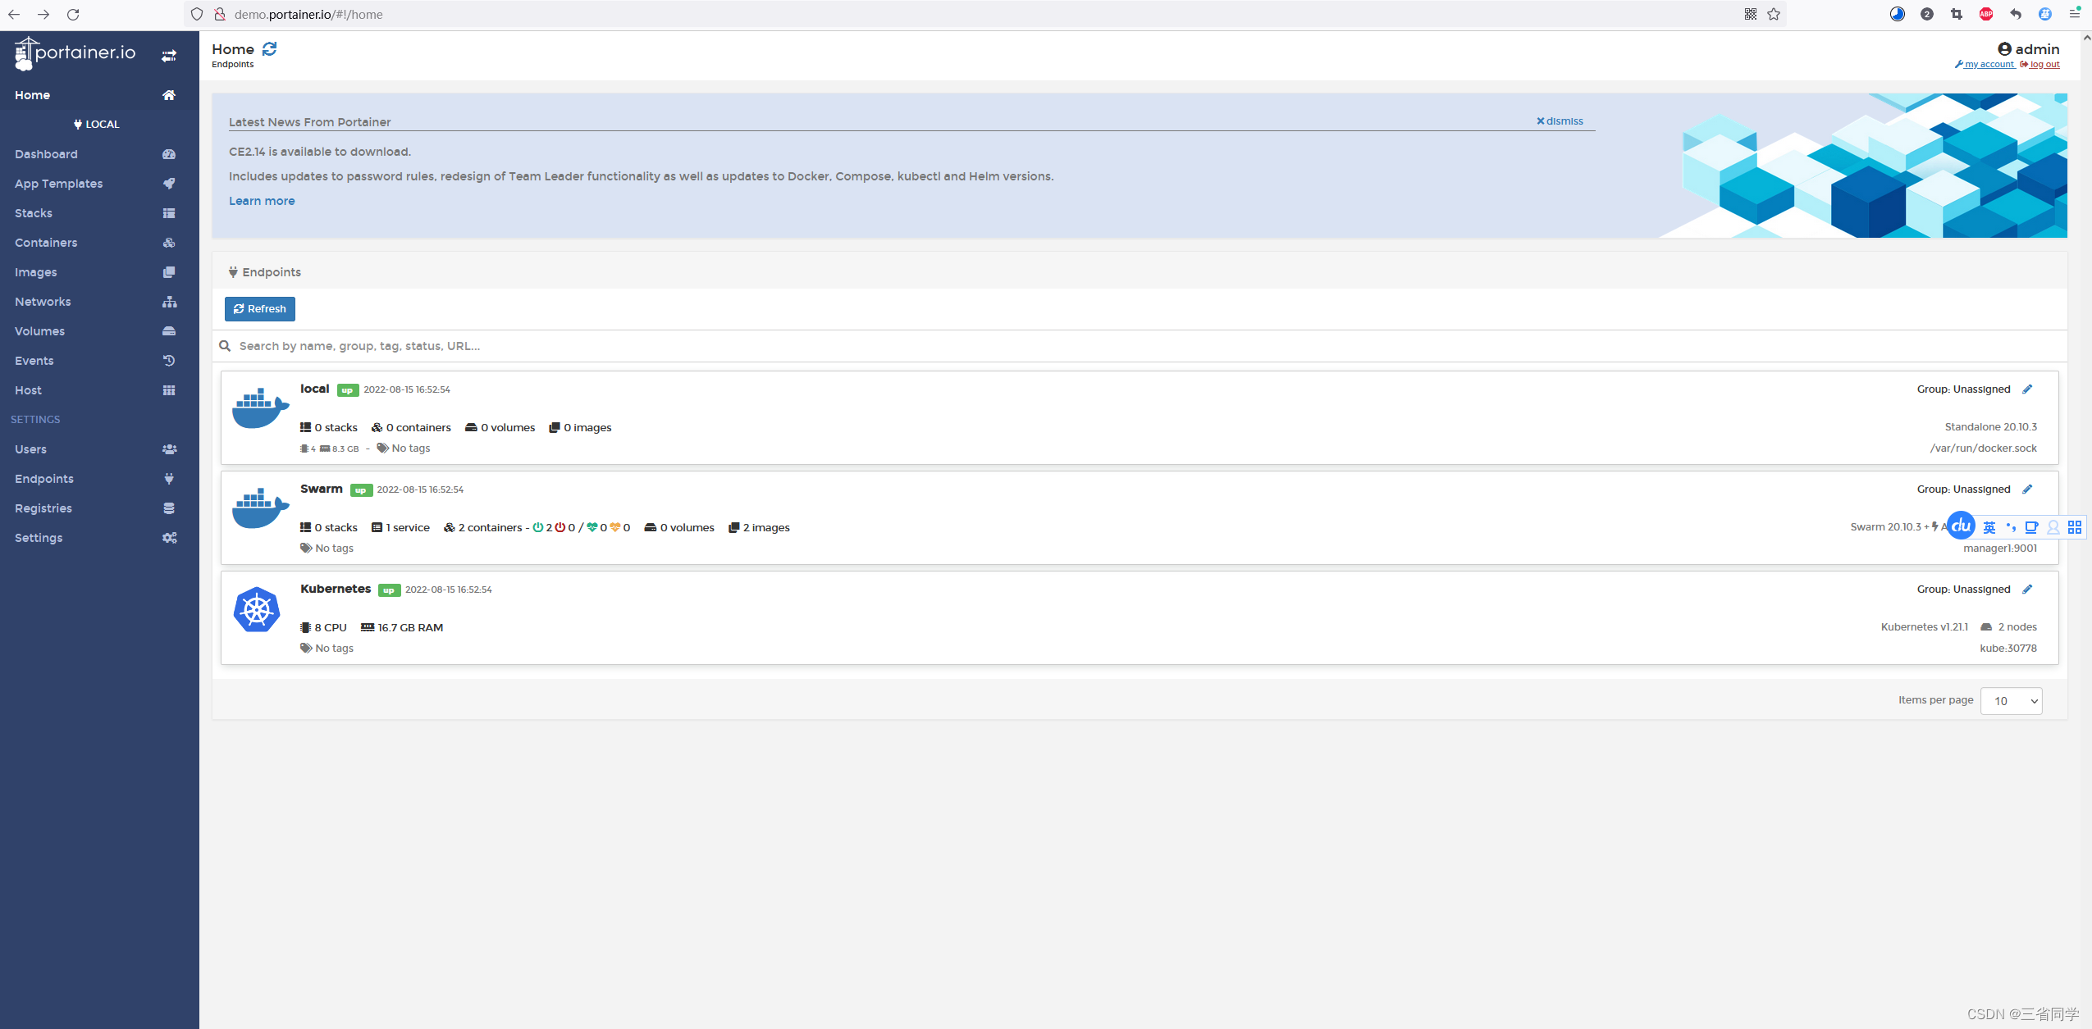Viewport: 2092px width, 1029px height.
Task: Click the Networks sitemap icon
Action: (x=169, y=302)
